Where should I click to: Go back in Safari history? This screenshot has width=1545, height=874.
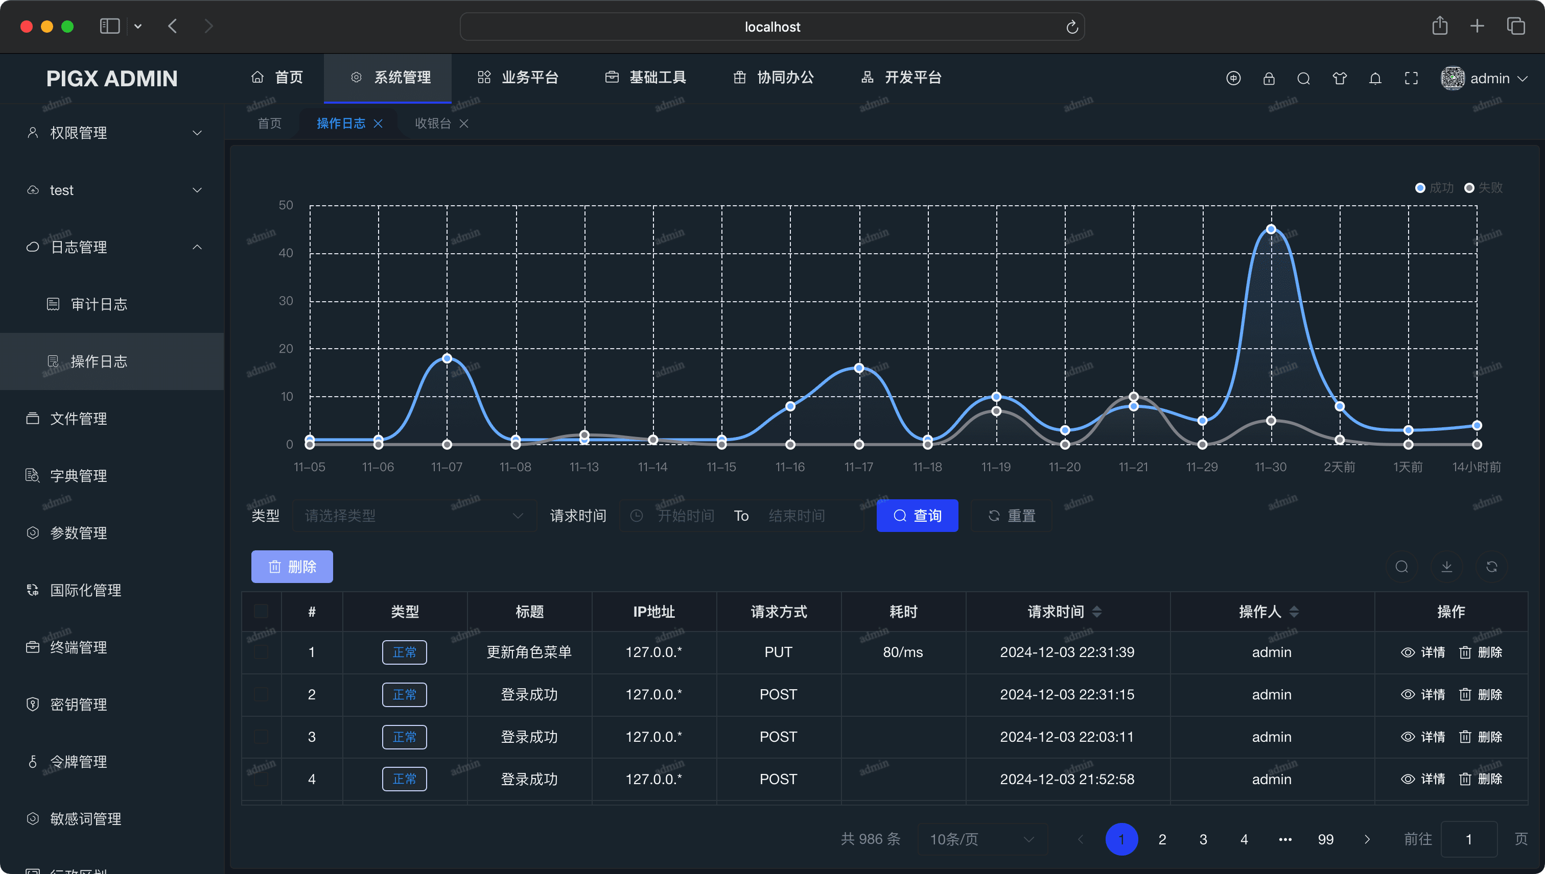point(173,26)
